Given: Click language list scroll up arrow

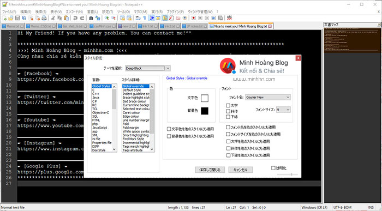Looking at the screenshot, I should 114,86.
